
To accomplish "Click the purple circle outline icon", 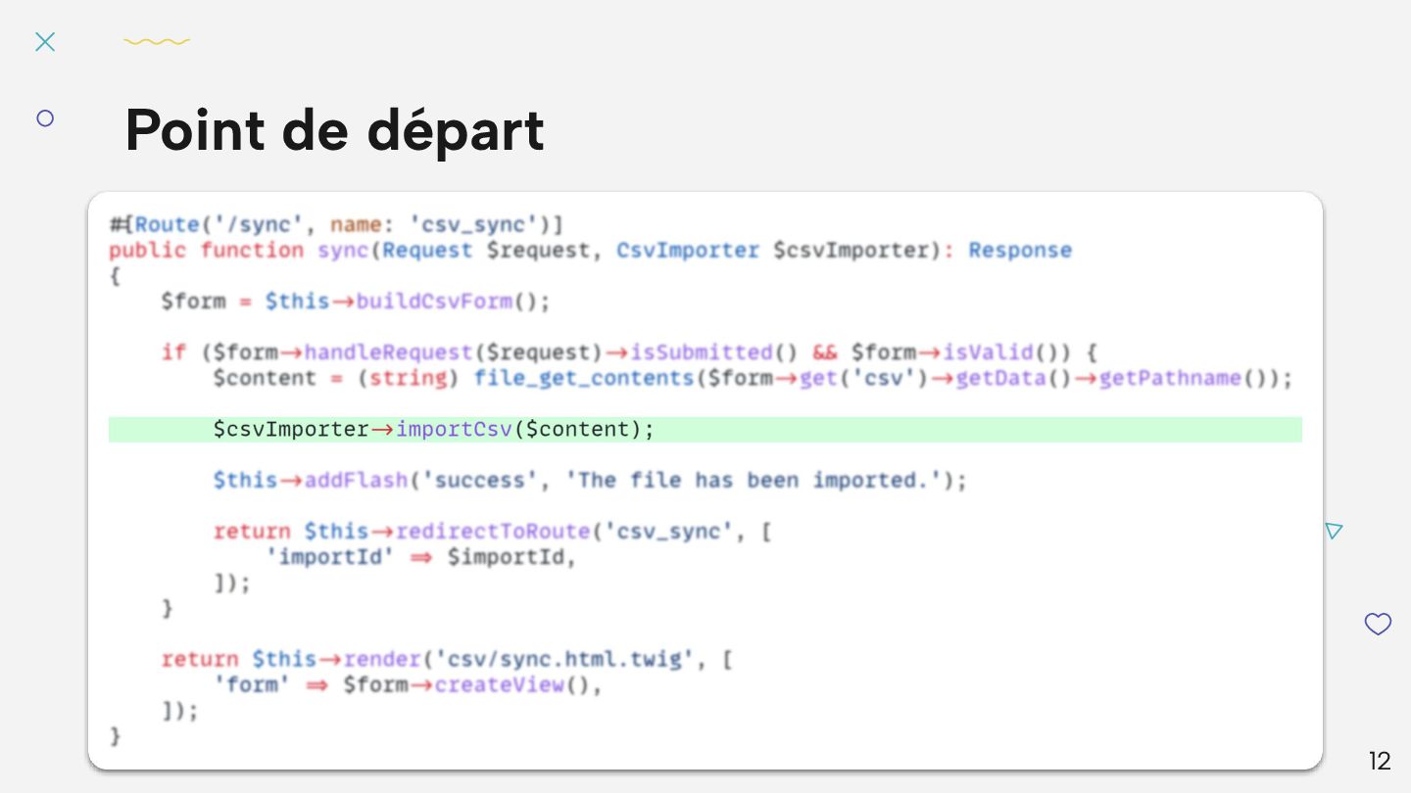I will 45,118.
